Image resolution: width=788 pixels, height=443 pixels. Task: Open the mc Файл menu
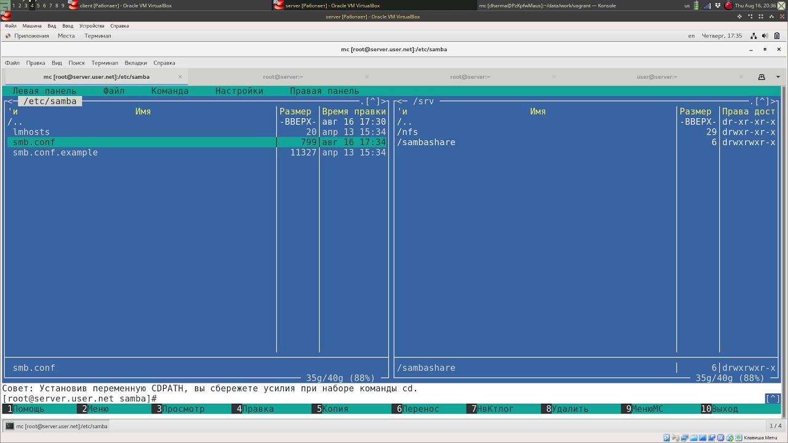(x=114, y=91)
